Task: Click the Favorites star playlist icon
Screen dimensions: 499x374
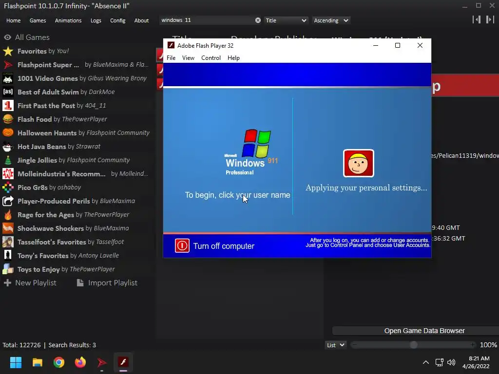Action: [8, 51]
